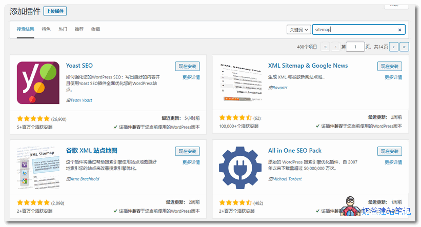421x227 pixels.
Task: Open 更多详情 for 谷歌 XML 站点地图
Action: click(191, 162)
